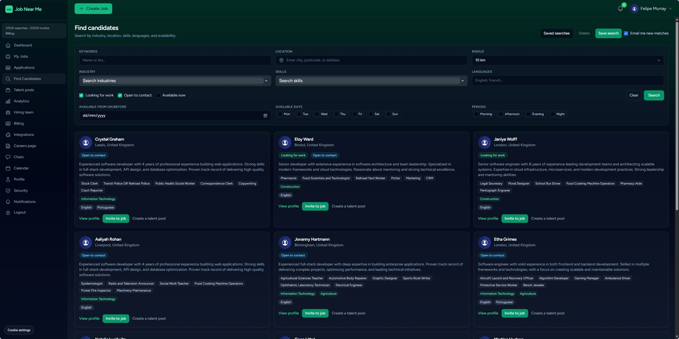Image resolution: width=679 pixels, height=339 pixels.
Task: Click the Dashboard sidebar icon
Action: pyautogui.click(x=8, y=45)
